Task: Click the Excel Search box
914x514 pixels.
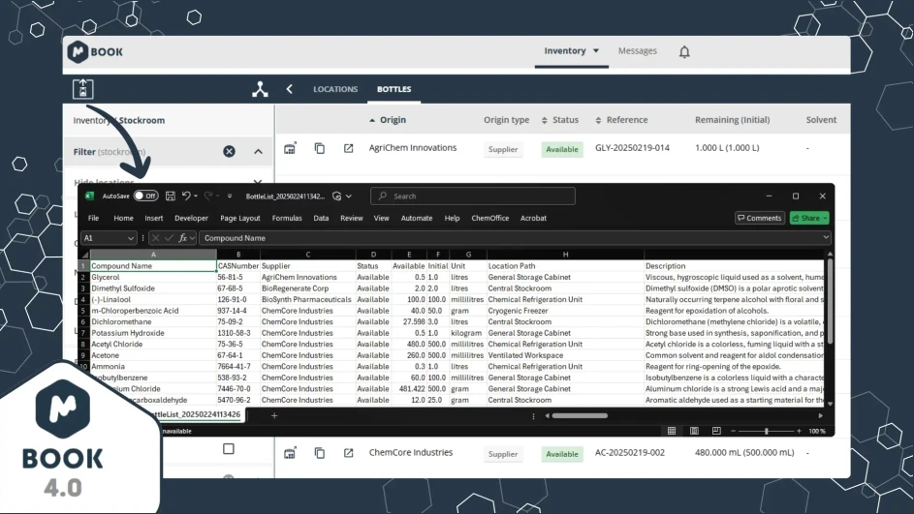Action: pyautogui.click(x=473, y=197)
